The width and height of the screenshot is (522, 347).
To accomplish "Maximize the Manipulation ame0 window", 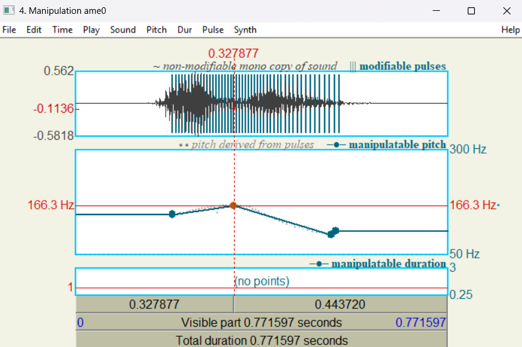I will [x=471, y=11].
